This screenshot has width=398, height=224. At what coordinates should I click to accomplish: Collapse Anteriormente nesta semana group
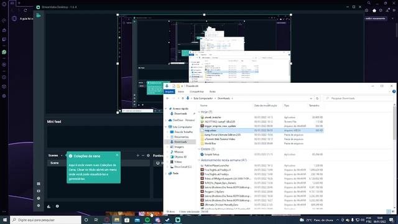coord(199,161)
